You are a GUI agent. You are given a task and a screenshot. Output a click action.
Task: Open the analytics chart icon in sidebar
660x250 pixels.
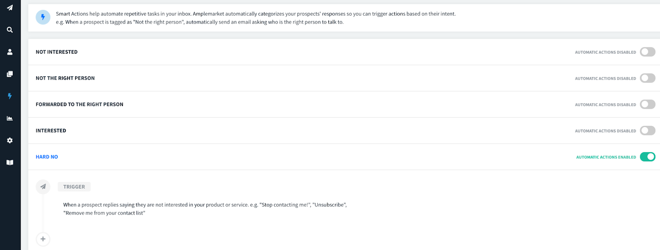pos(10,118)
